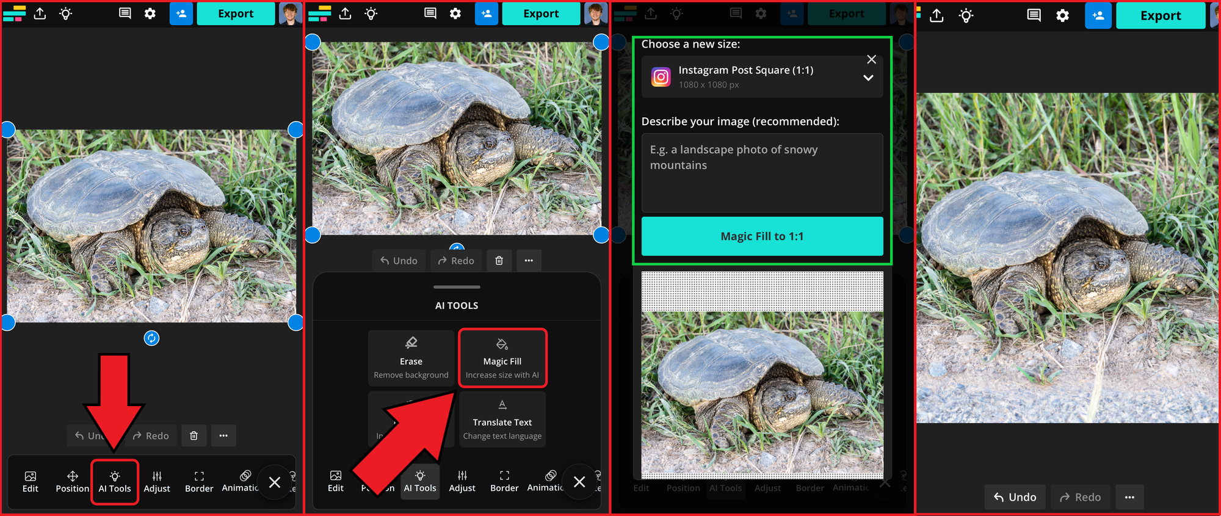Click lightbulb icon in second screen's header

pyautogui.click(x=371, y=13)
